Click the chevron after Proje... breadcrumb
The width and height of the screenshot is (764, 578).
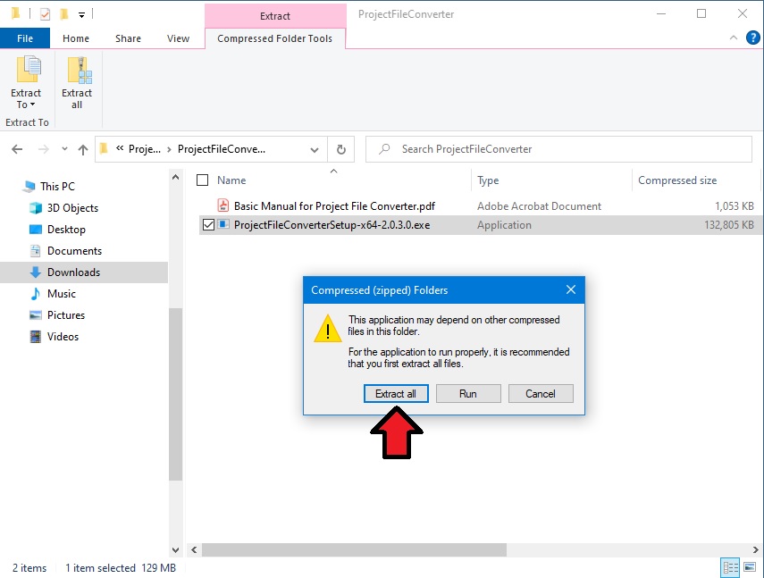coord(169,149)
